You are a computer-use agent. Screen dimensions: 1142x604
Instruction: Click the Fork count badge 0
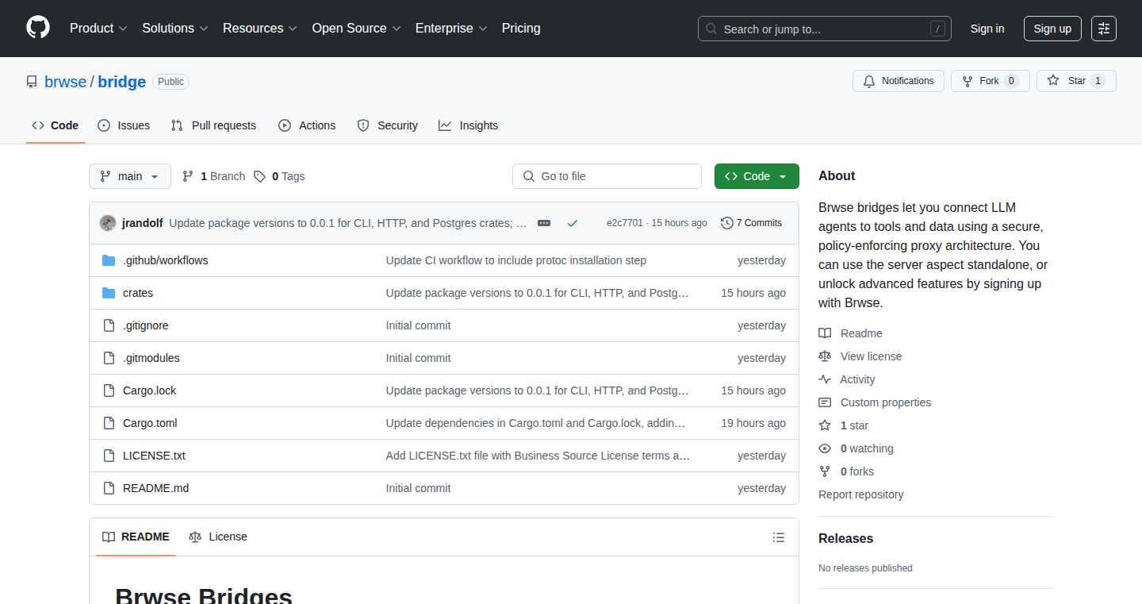[x=1011, y=81]
